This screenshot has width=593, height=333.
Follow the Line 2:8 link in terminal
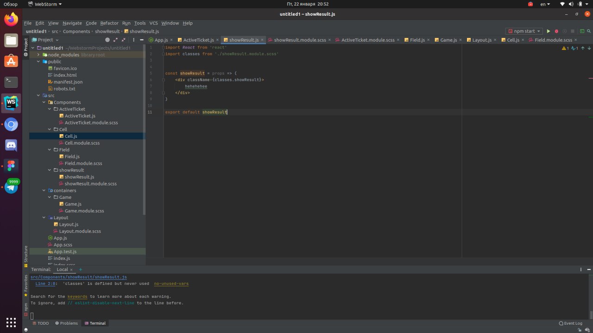[45, 284]
